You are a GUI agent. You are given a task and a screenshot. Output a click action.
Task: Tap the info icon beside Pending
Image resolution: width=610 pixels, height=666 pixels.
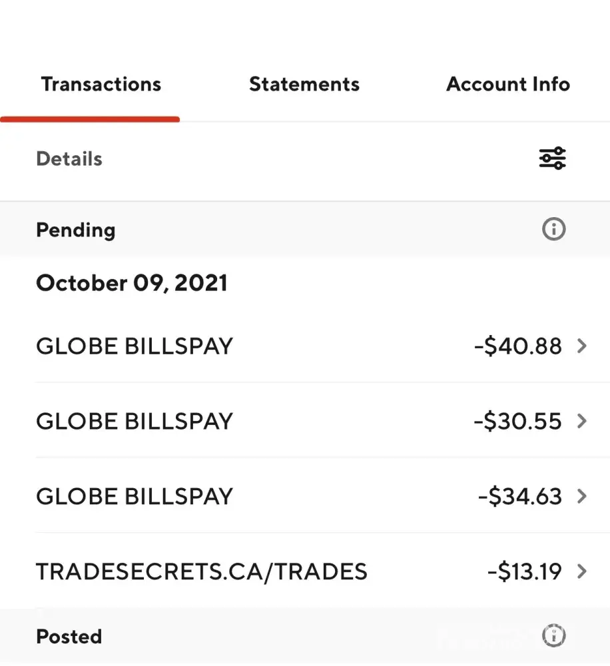coord(553,230)
